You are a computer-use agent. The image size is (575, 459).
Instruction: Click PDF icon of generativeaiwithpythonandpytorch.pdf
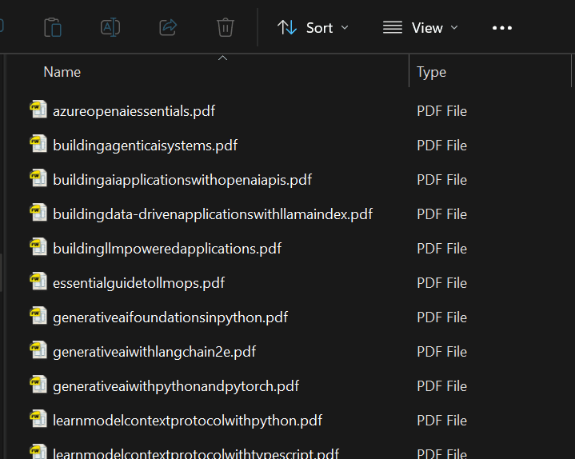[x=38, y=385]
